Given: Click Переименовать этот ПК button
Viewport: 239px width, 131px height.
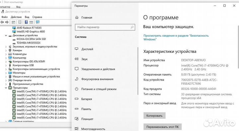Looking at the screenshot, I should click(x=162, y=127).
